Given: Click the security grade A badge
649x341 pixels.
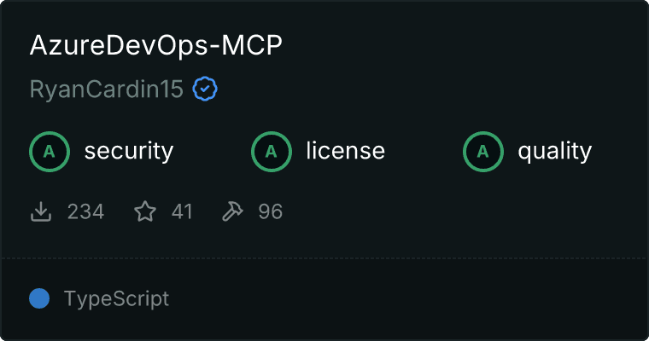Looking at the screenshot, I should pyautogui.click(x=50, y=152).
